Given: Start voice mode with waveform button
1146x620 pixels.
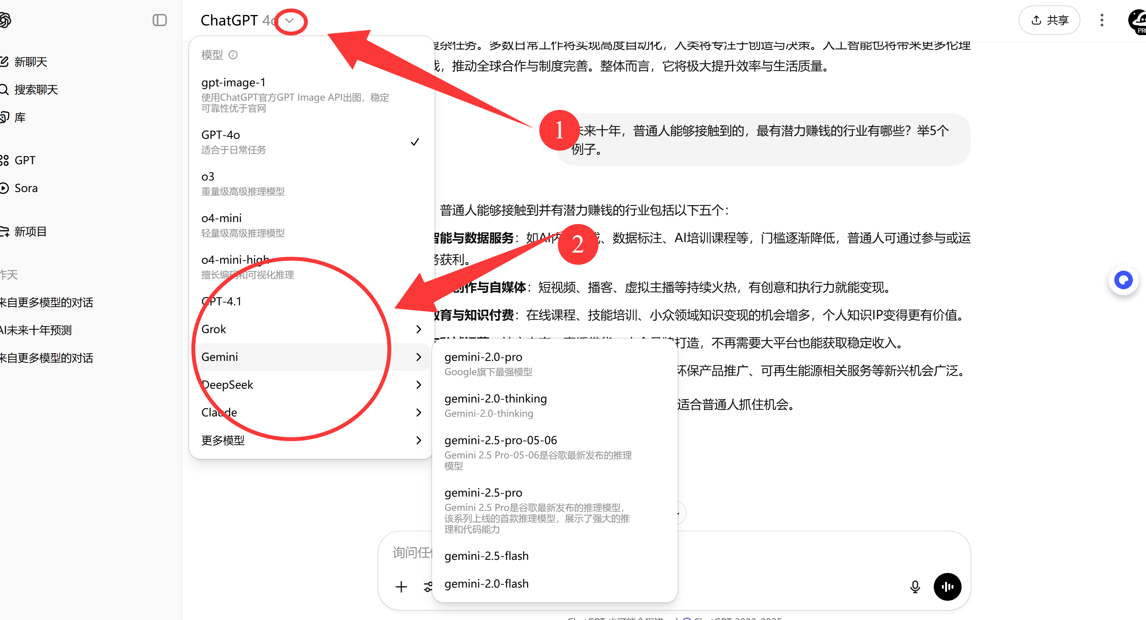Looking at the screenshot, I should pyautogui.click(x=947, y=587).
